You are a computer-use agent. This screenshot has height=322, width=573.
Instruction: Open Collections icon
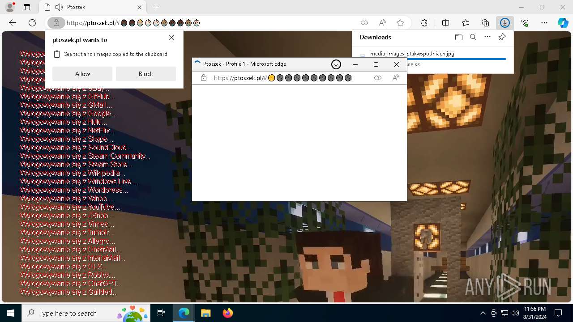(485, 23)
